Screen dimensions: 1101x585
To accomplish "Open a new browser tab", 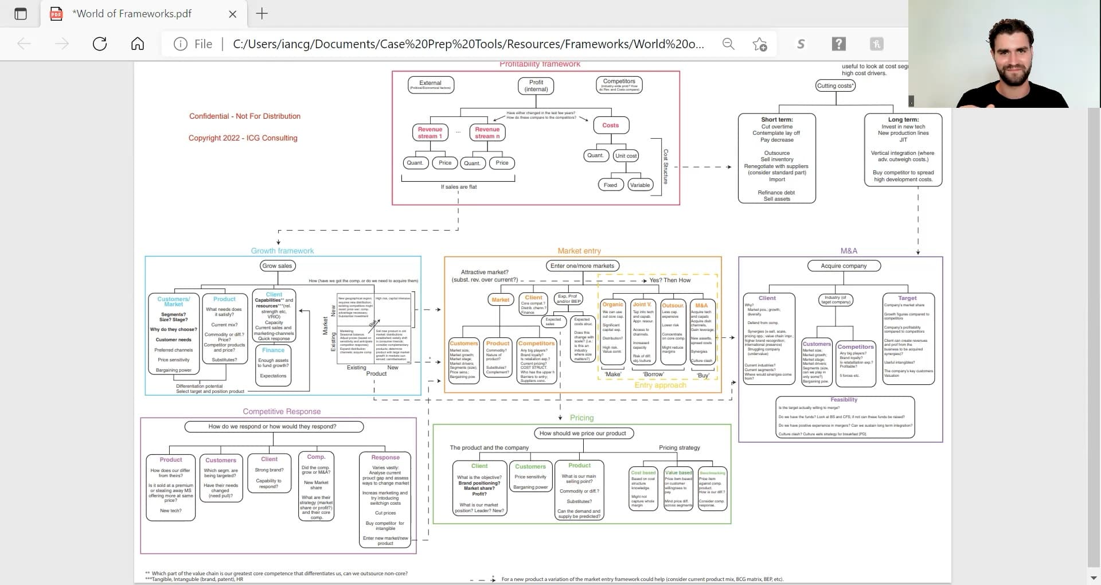I will click(261, 14).
